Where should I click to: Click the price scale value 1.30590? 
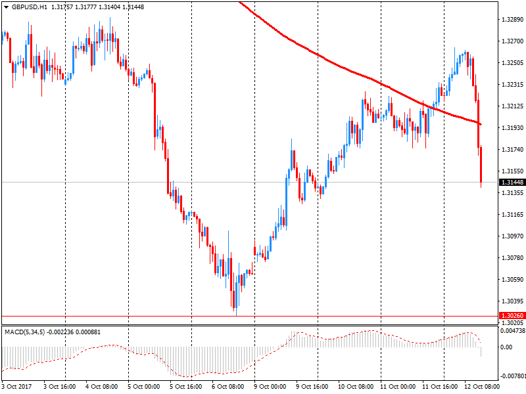(512, 280)
